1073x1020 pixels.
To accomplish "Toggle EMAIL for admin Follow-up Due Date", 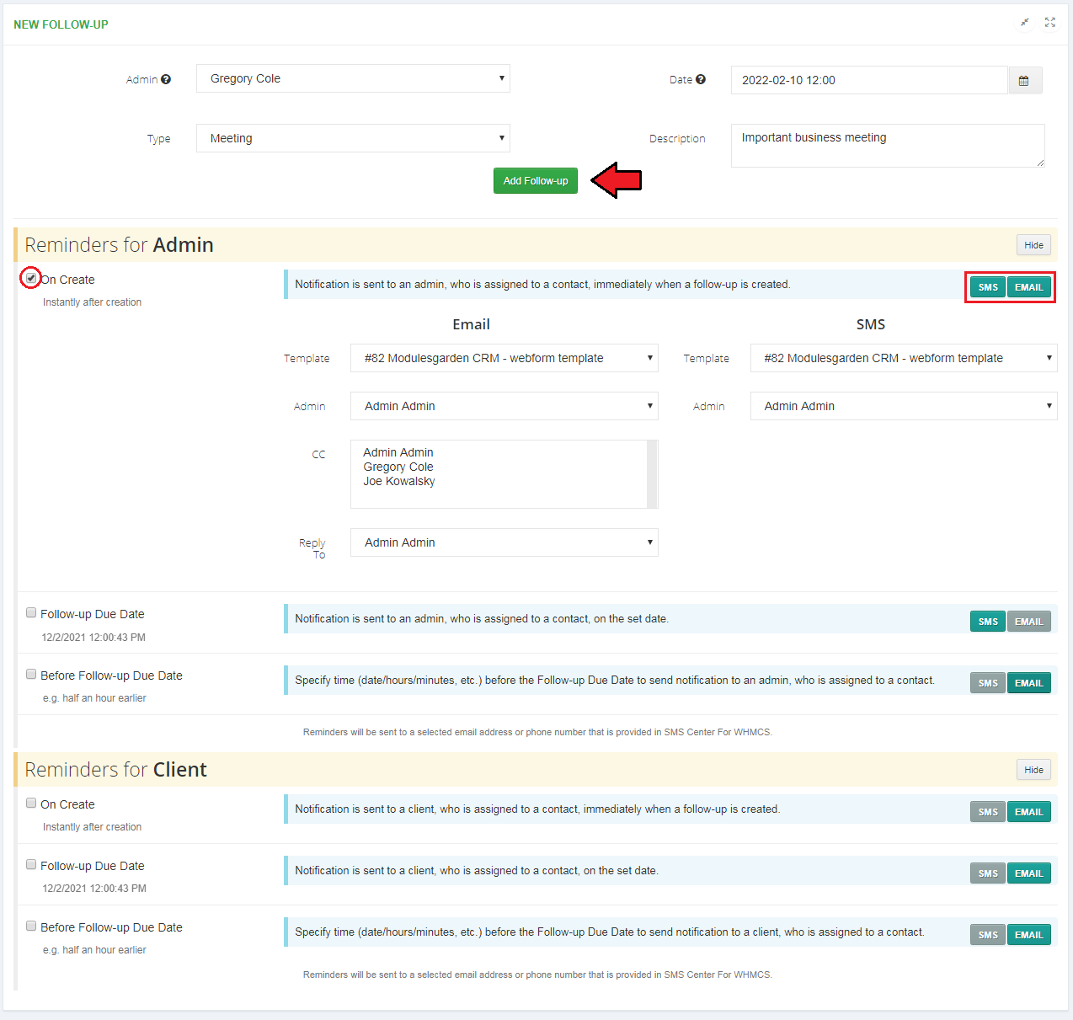I will point(1028,622).
